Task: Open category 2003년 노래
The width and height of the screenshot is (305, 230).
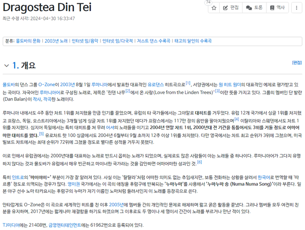Action: [56, 41]
